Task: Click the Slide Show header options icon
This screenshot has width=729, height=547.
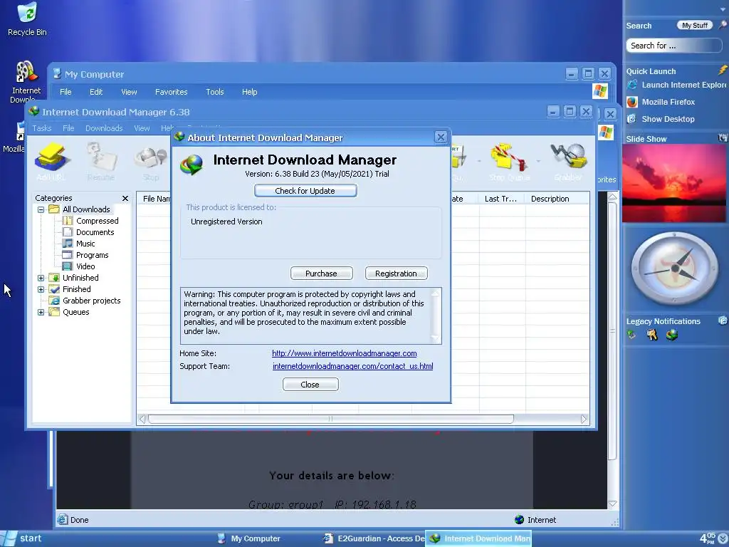Action: pos(723,138)
